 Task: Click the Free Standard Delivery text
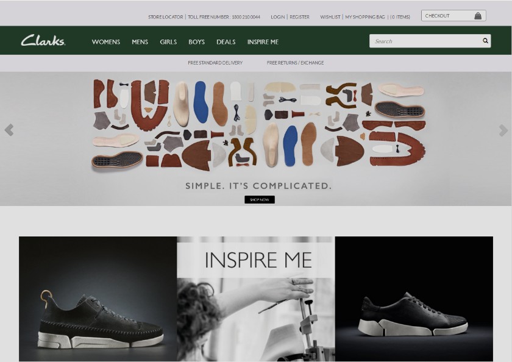(x=215, y=63)
